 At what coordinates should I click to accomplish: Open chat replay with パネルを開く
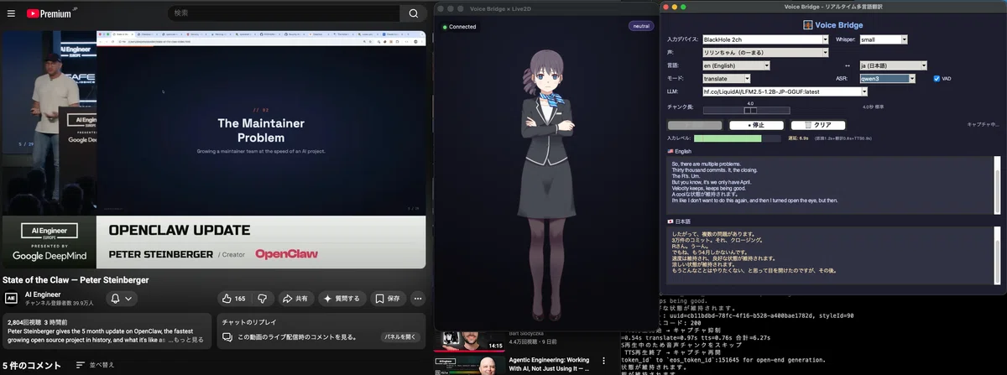(x=401, y=337)
